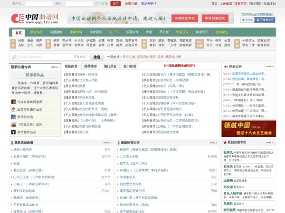Image resolution: width=285 pixels, height=213 pixels.
Task: Click the hot search term 梁祝
Action: (x=161, y=57)
